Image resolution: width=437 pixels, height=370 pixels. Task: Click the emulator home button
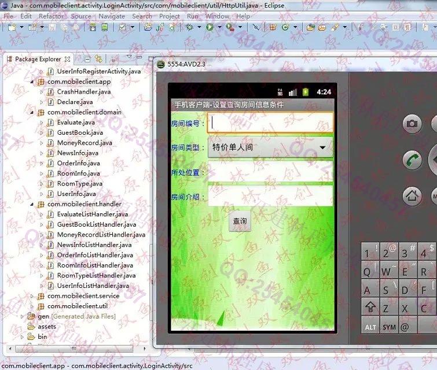(x=412, y=197)
